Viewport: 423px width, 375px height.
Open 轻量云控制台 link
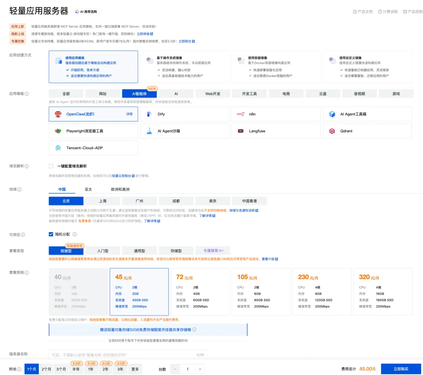(123, 176)
